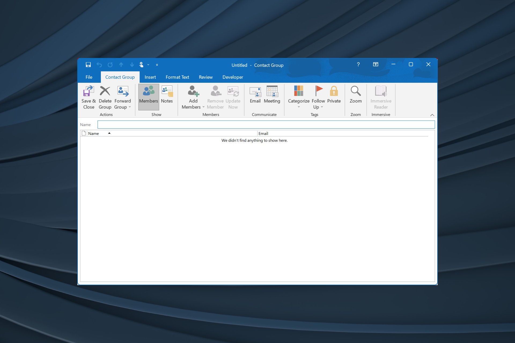Click Delete Group button
This screenshot has width=515, height=343.
coord(105,98)
